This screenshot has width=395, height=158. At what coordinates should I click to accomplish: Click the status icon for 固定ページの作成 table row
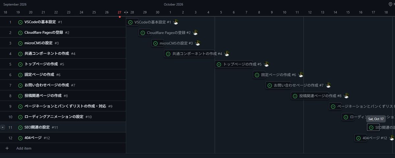(x=20, y=75)
